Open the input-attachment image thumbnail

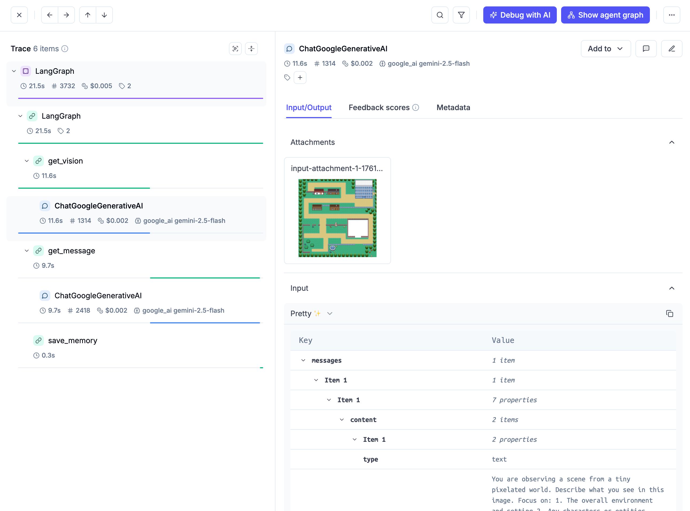[337, 218]
